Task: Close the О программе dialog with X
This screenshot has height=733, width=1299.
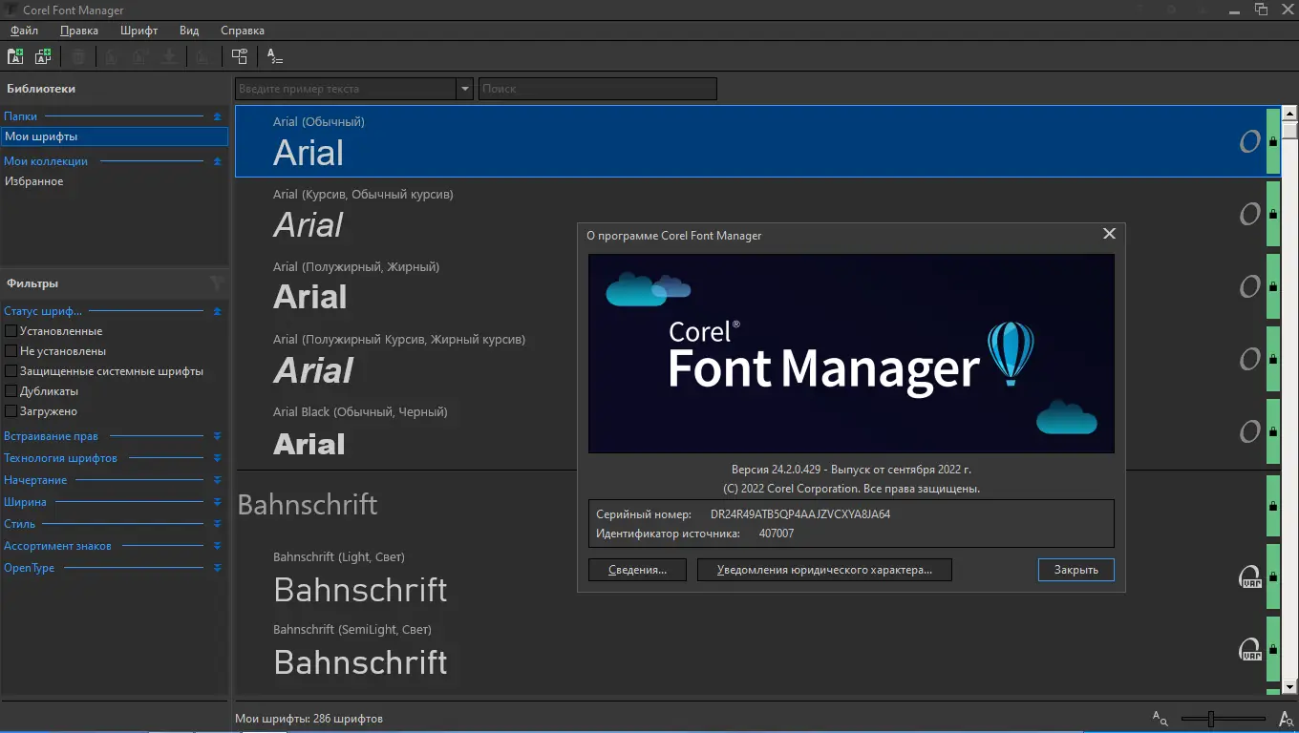Action: coord(1109,234)
